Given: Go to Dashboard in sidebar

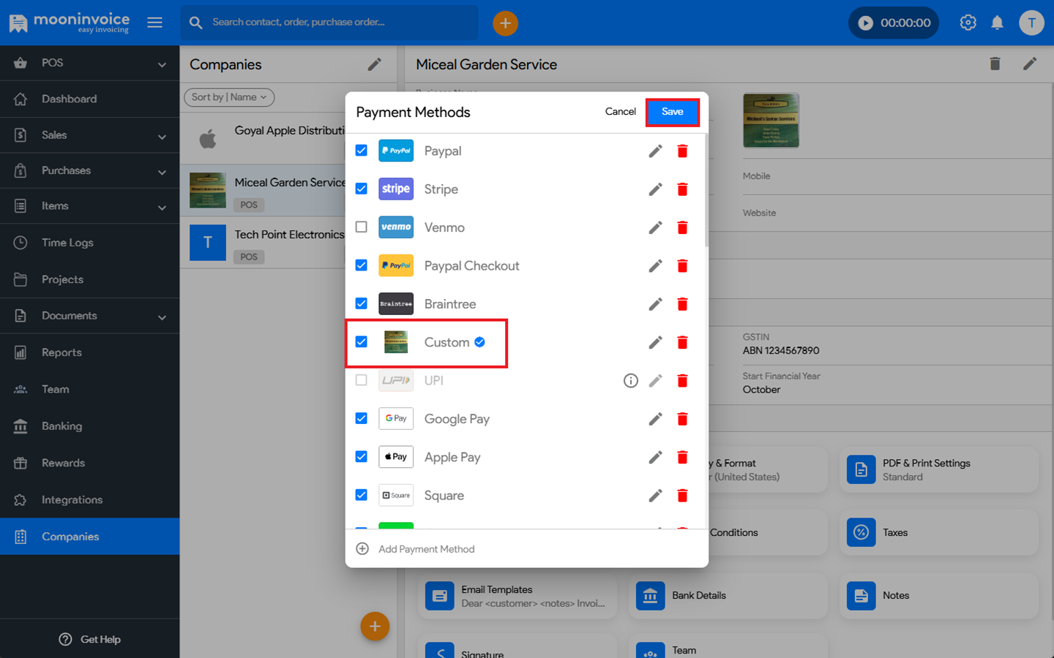Looking at the screenshot, I should click(69, 99).
